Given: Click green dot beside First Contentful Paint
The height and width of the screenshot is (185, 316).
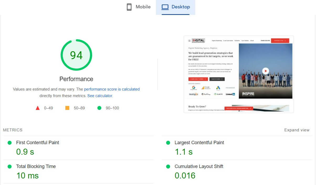Looking at the screenshot, I should point(10,143).
